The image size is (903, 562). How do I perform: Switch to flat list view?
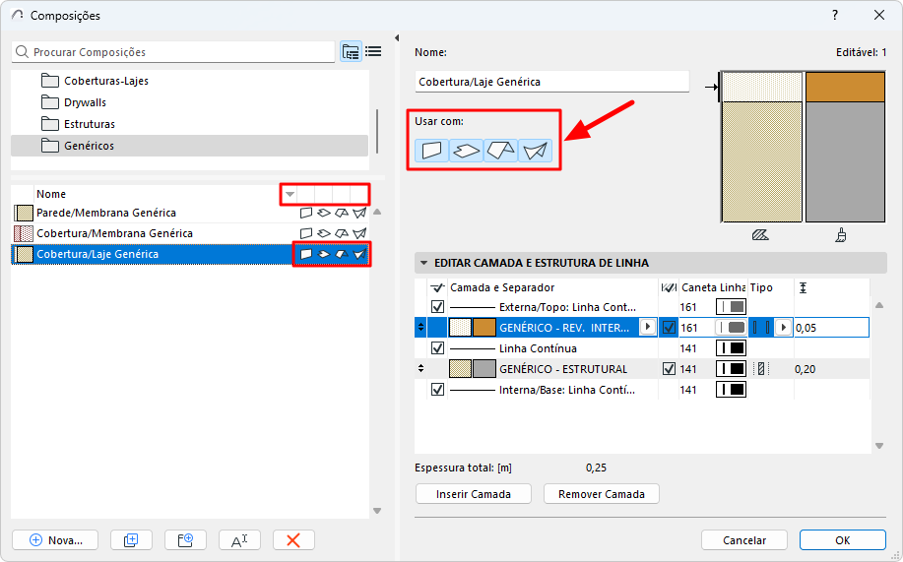[373, 52]
